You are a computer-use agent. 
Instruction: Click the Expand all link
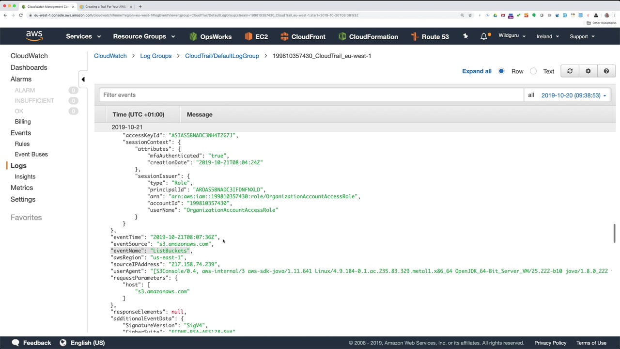pyautogui.click(x=477, y=71)
